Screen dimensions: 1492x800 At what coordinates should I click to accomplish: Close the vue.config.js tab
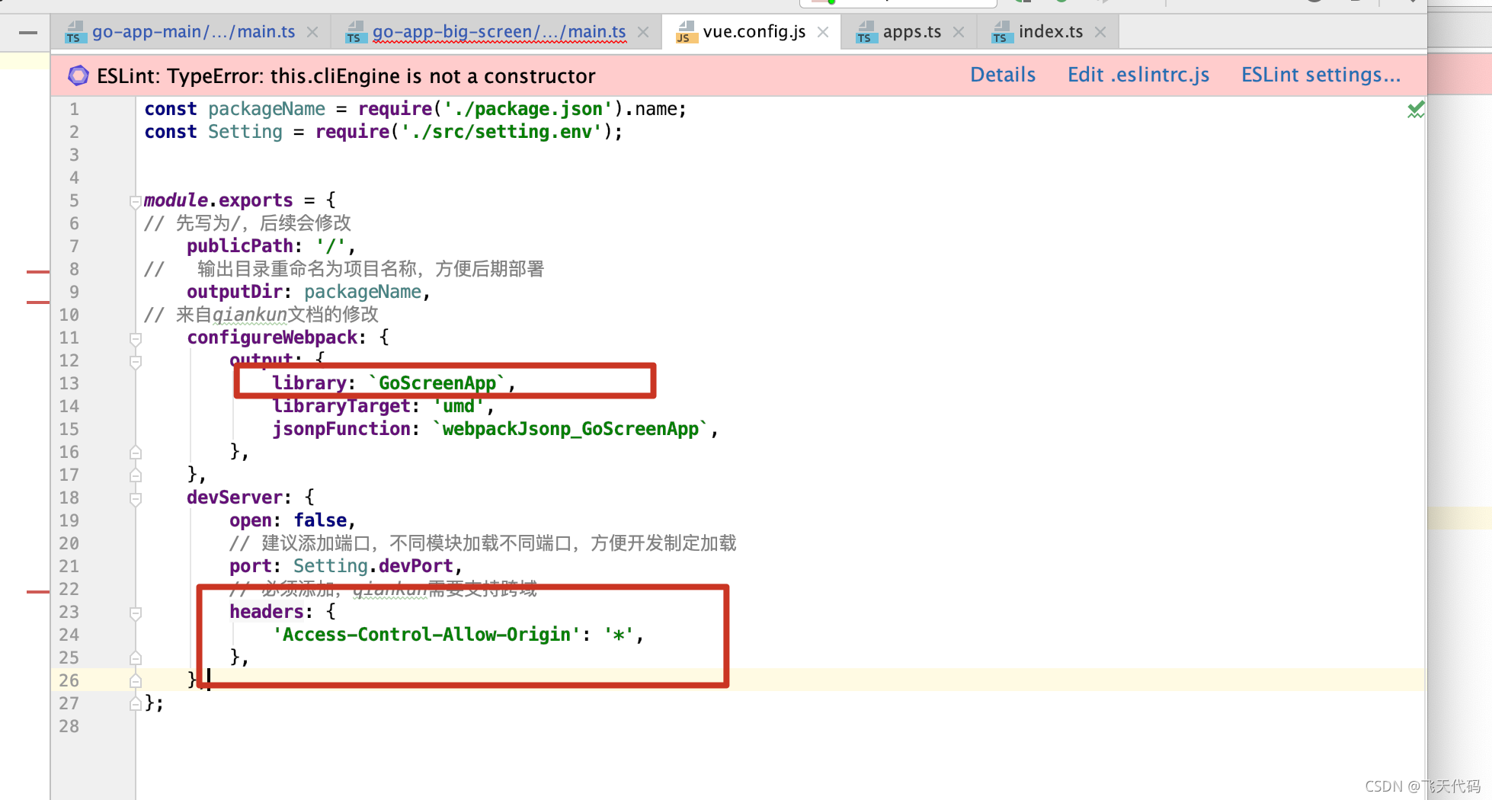pos(823,32)
